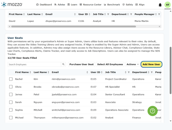Click the upper table's scroll-right arrow
Screen dimensions: 172x130
click(x=159, y=26)
